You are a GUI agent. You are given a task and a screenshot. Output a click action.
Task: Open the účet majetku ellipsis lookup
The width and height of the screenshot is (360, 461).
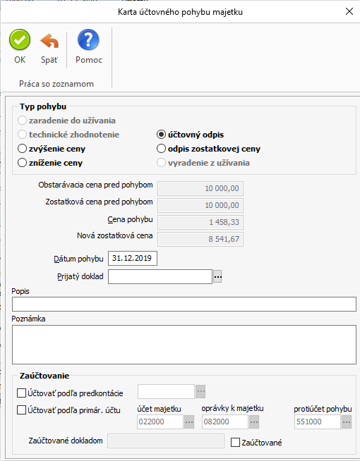point(189,422)
